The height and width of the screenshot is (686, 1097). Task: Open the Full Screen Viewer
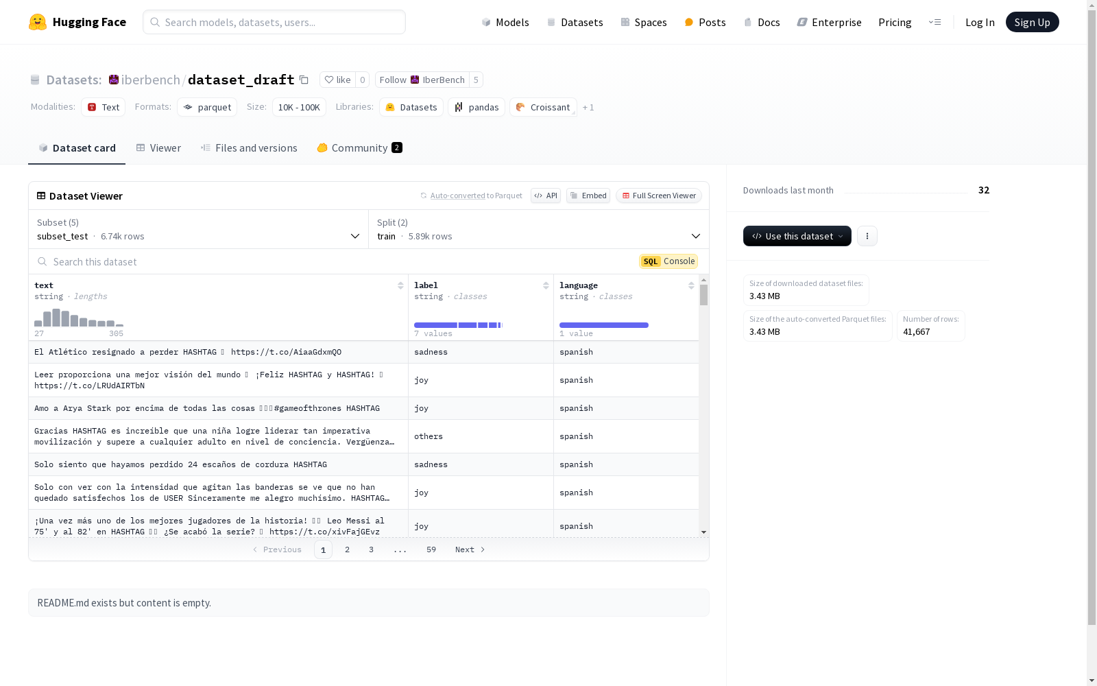click(658, 196)
